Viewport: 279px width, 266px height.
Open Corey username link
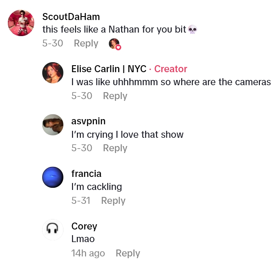(x=84, y=226)
